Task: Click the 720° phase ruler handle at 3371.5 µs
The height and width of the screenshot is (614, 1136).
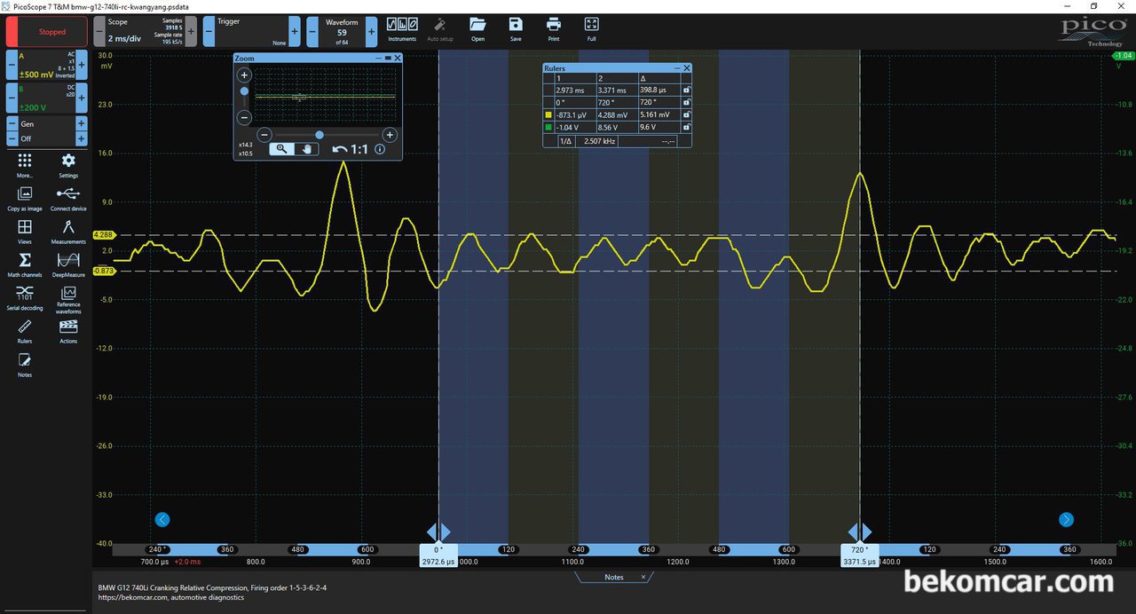Action: click(x=859, y=555)
